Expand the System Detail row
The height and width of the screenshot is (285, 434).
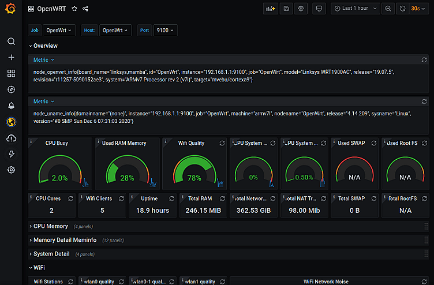50,254
